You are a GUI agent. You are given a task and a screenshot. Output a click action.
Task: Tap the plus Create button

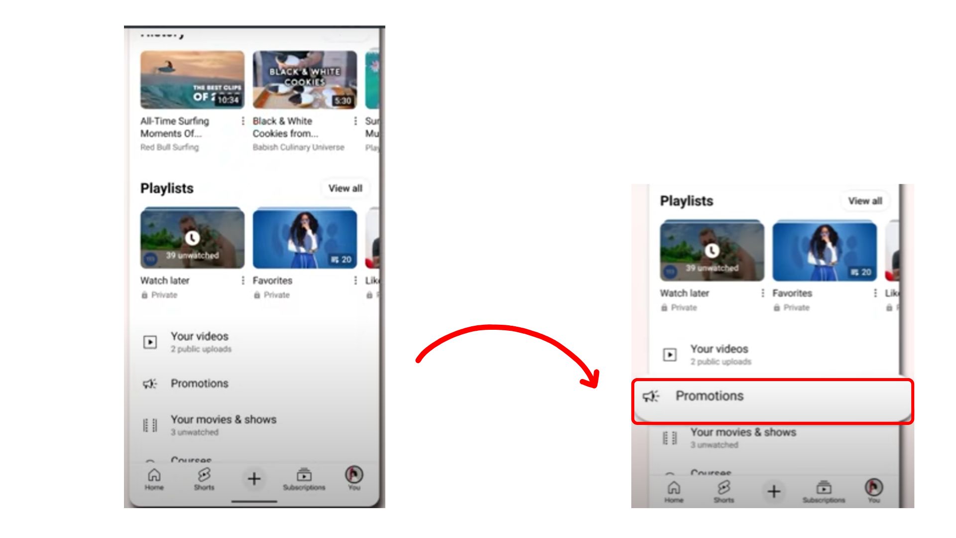pos(254,479)
